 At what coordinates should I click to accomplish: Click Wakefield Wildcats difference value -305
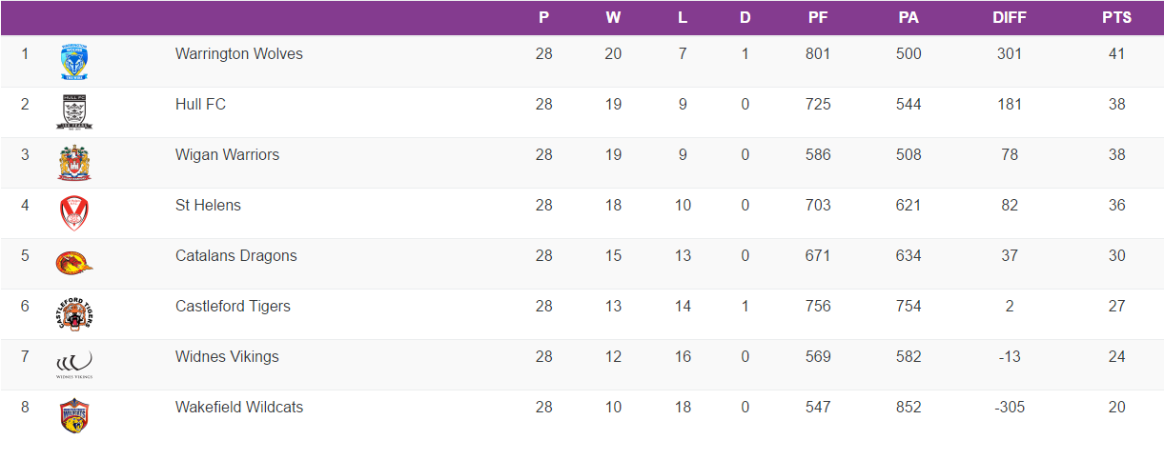pyautogui.click(x=1009, y=408)
